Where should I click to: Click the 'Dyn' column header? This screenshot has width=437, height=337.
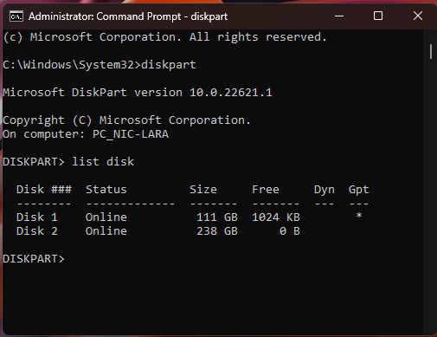point(325,190)
